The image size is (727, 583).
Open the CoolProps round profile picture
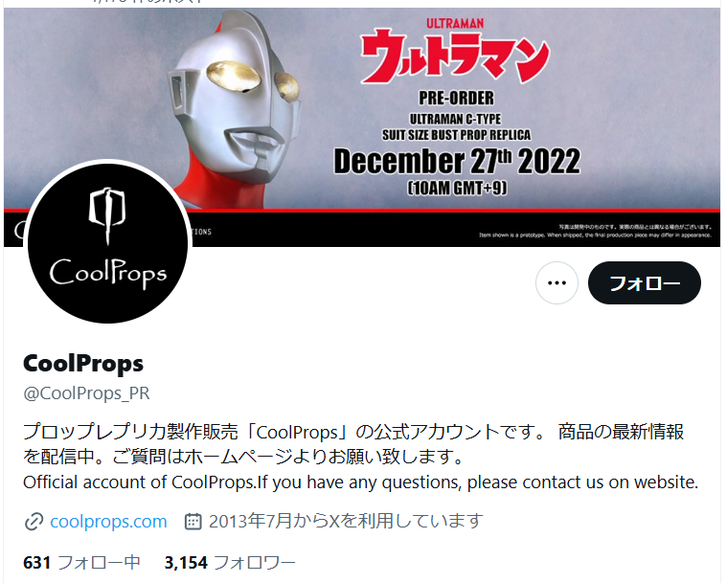(107, 243)
